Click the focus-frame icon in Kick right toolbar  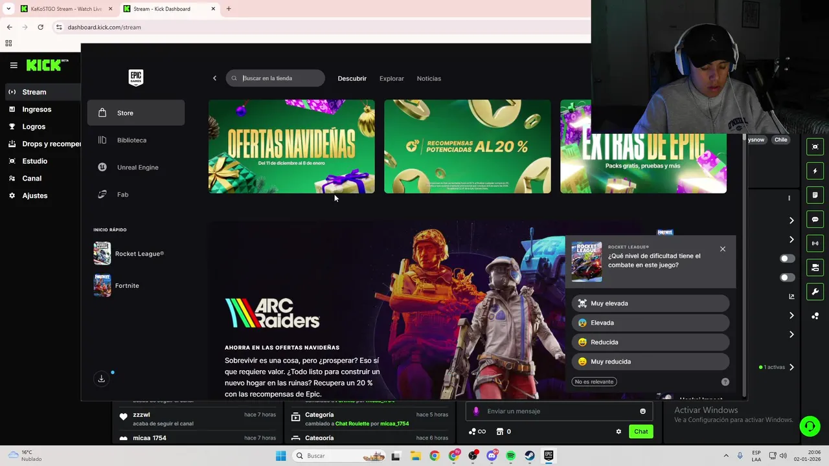[815, 147]
